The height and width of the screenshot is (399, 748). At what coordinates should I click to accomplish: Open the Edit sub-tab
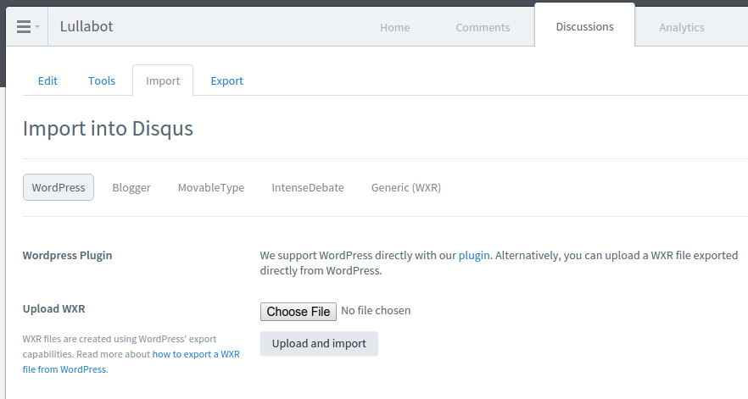(x=47, y=80)
